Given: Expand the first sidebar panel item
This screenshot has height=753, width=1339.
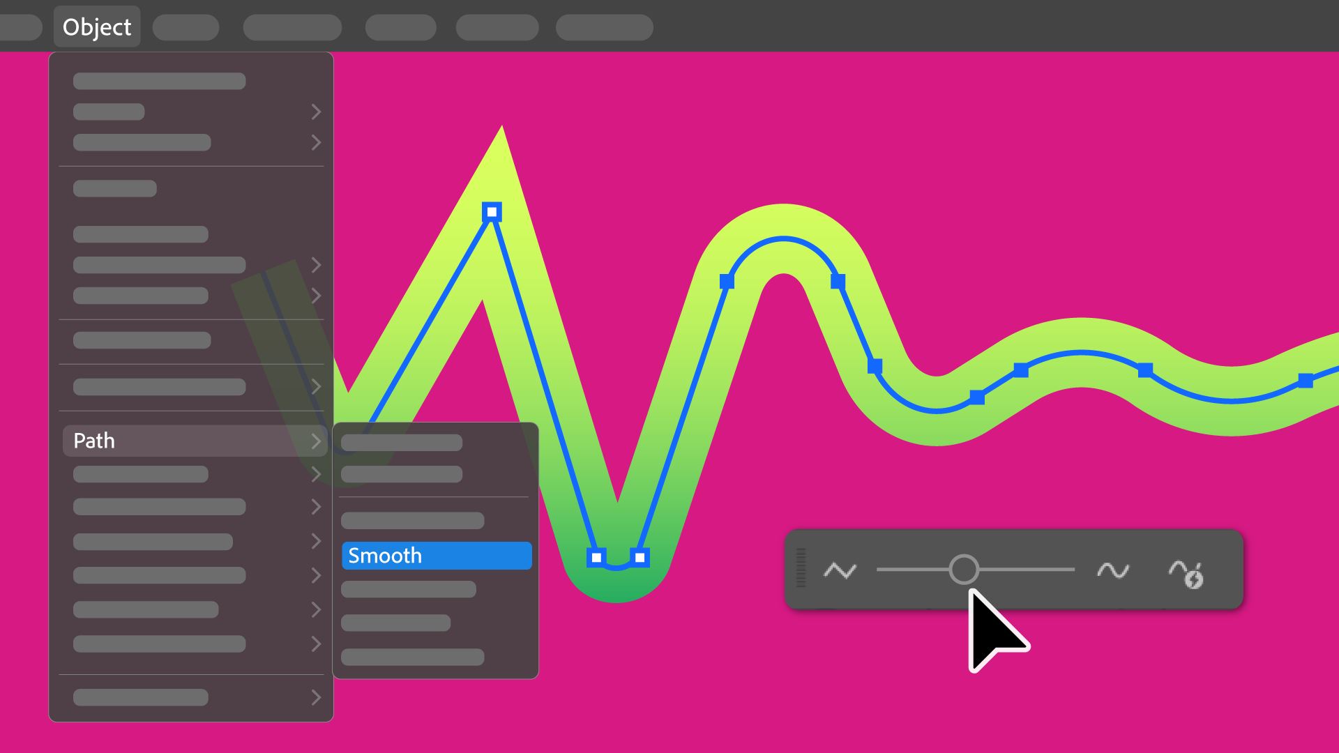Looking at the screenshot, I should [x=315, y=112].
